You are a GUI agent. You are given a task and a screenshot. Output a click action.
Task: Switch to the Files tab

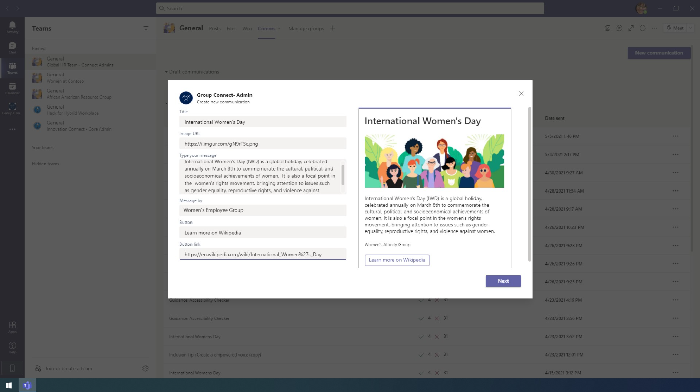click(x=231, y=28)
